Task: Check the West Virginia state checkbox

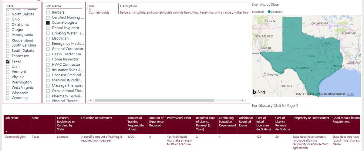Action: 8,88
